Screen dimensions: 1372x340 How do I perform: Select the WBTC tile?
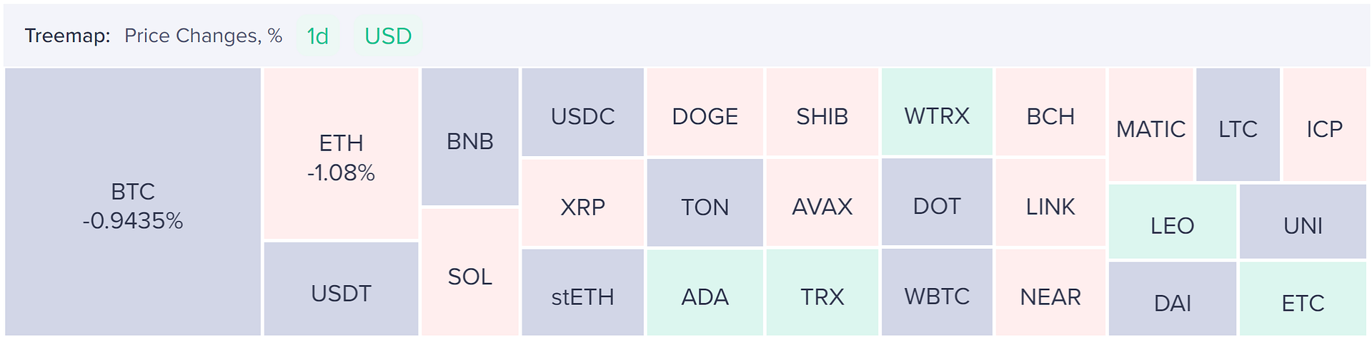click(x=937, y=292)
